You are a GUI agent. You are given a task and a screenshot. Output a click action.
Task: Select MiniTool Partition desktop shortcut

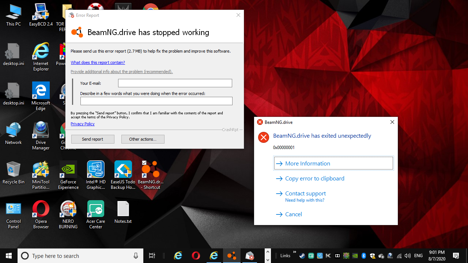point(41,176)
